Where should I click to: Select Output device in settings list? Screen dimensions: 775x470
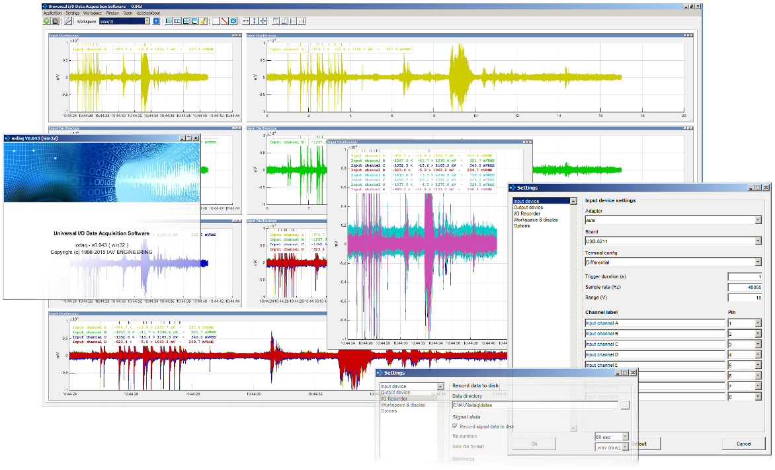(529, 207)
